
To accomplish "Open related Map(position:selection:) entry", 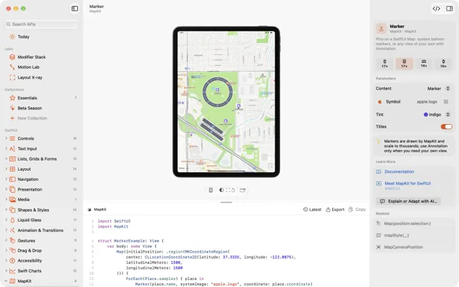I will 407,223.
